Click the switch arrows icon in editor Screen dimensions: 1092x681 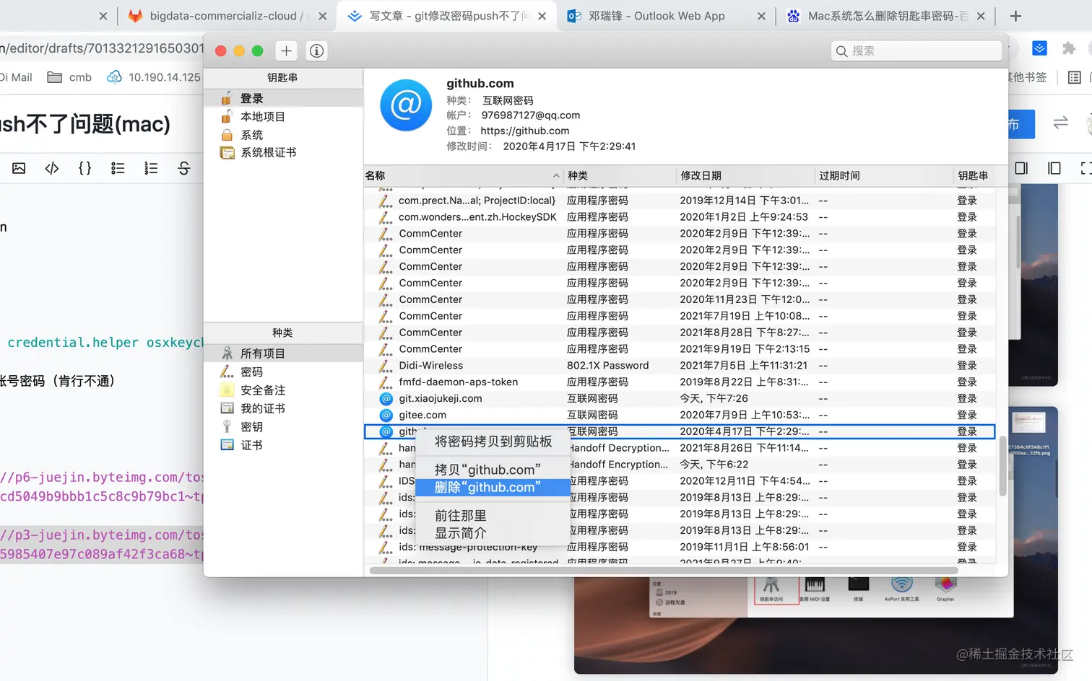tap(1060, 123)
